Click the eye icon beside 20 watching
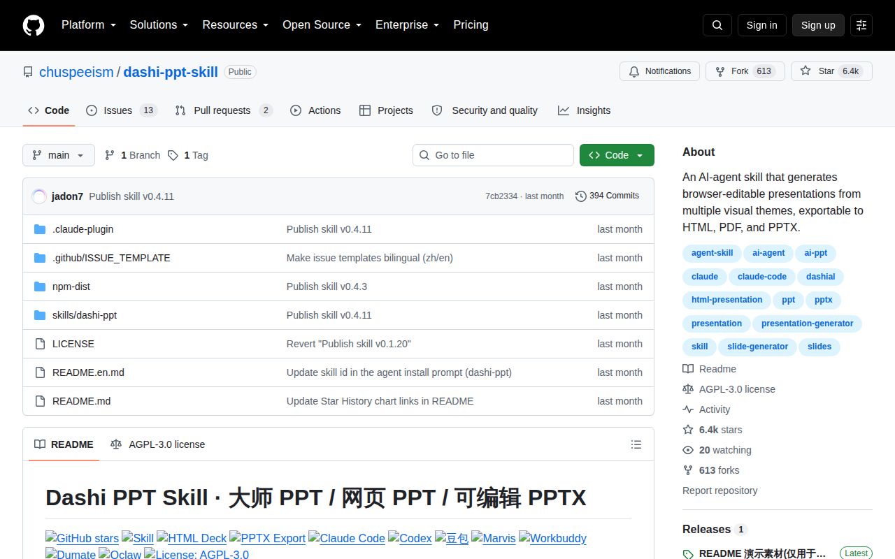 688,450
